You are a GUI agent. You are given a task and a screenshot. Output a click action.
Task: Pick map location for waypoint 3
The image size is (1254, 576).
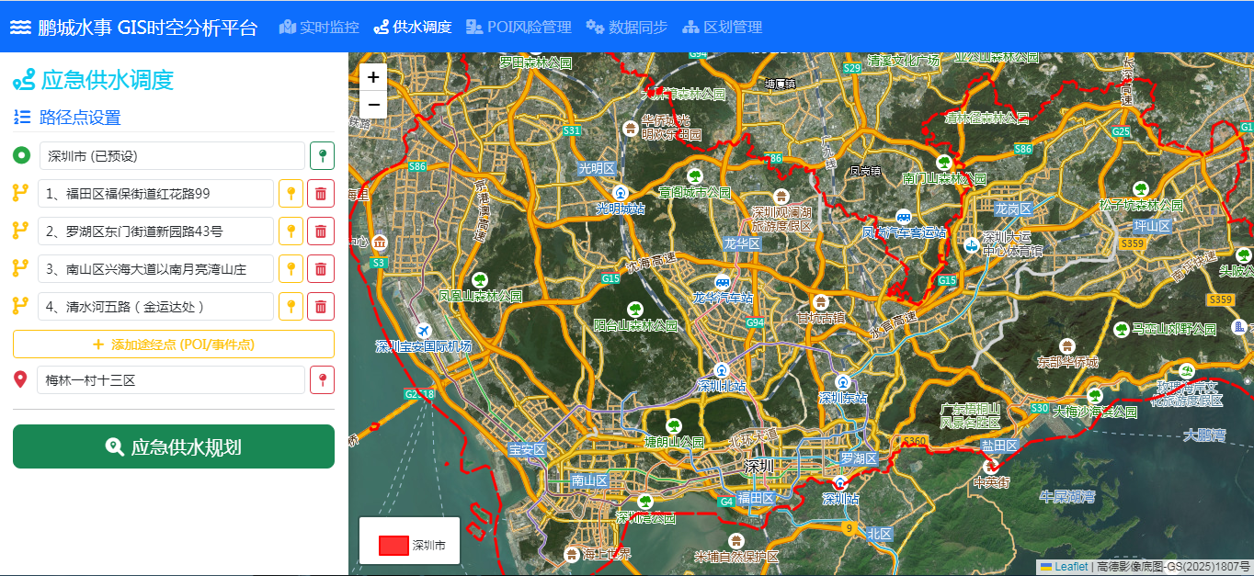click(x=291, y=269)
